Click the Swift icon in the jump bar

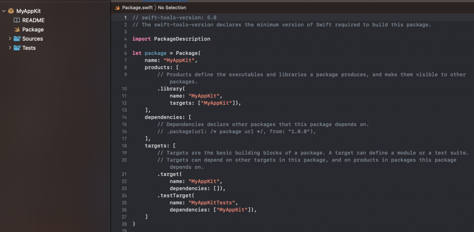point(117,7)
